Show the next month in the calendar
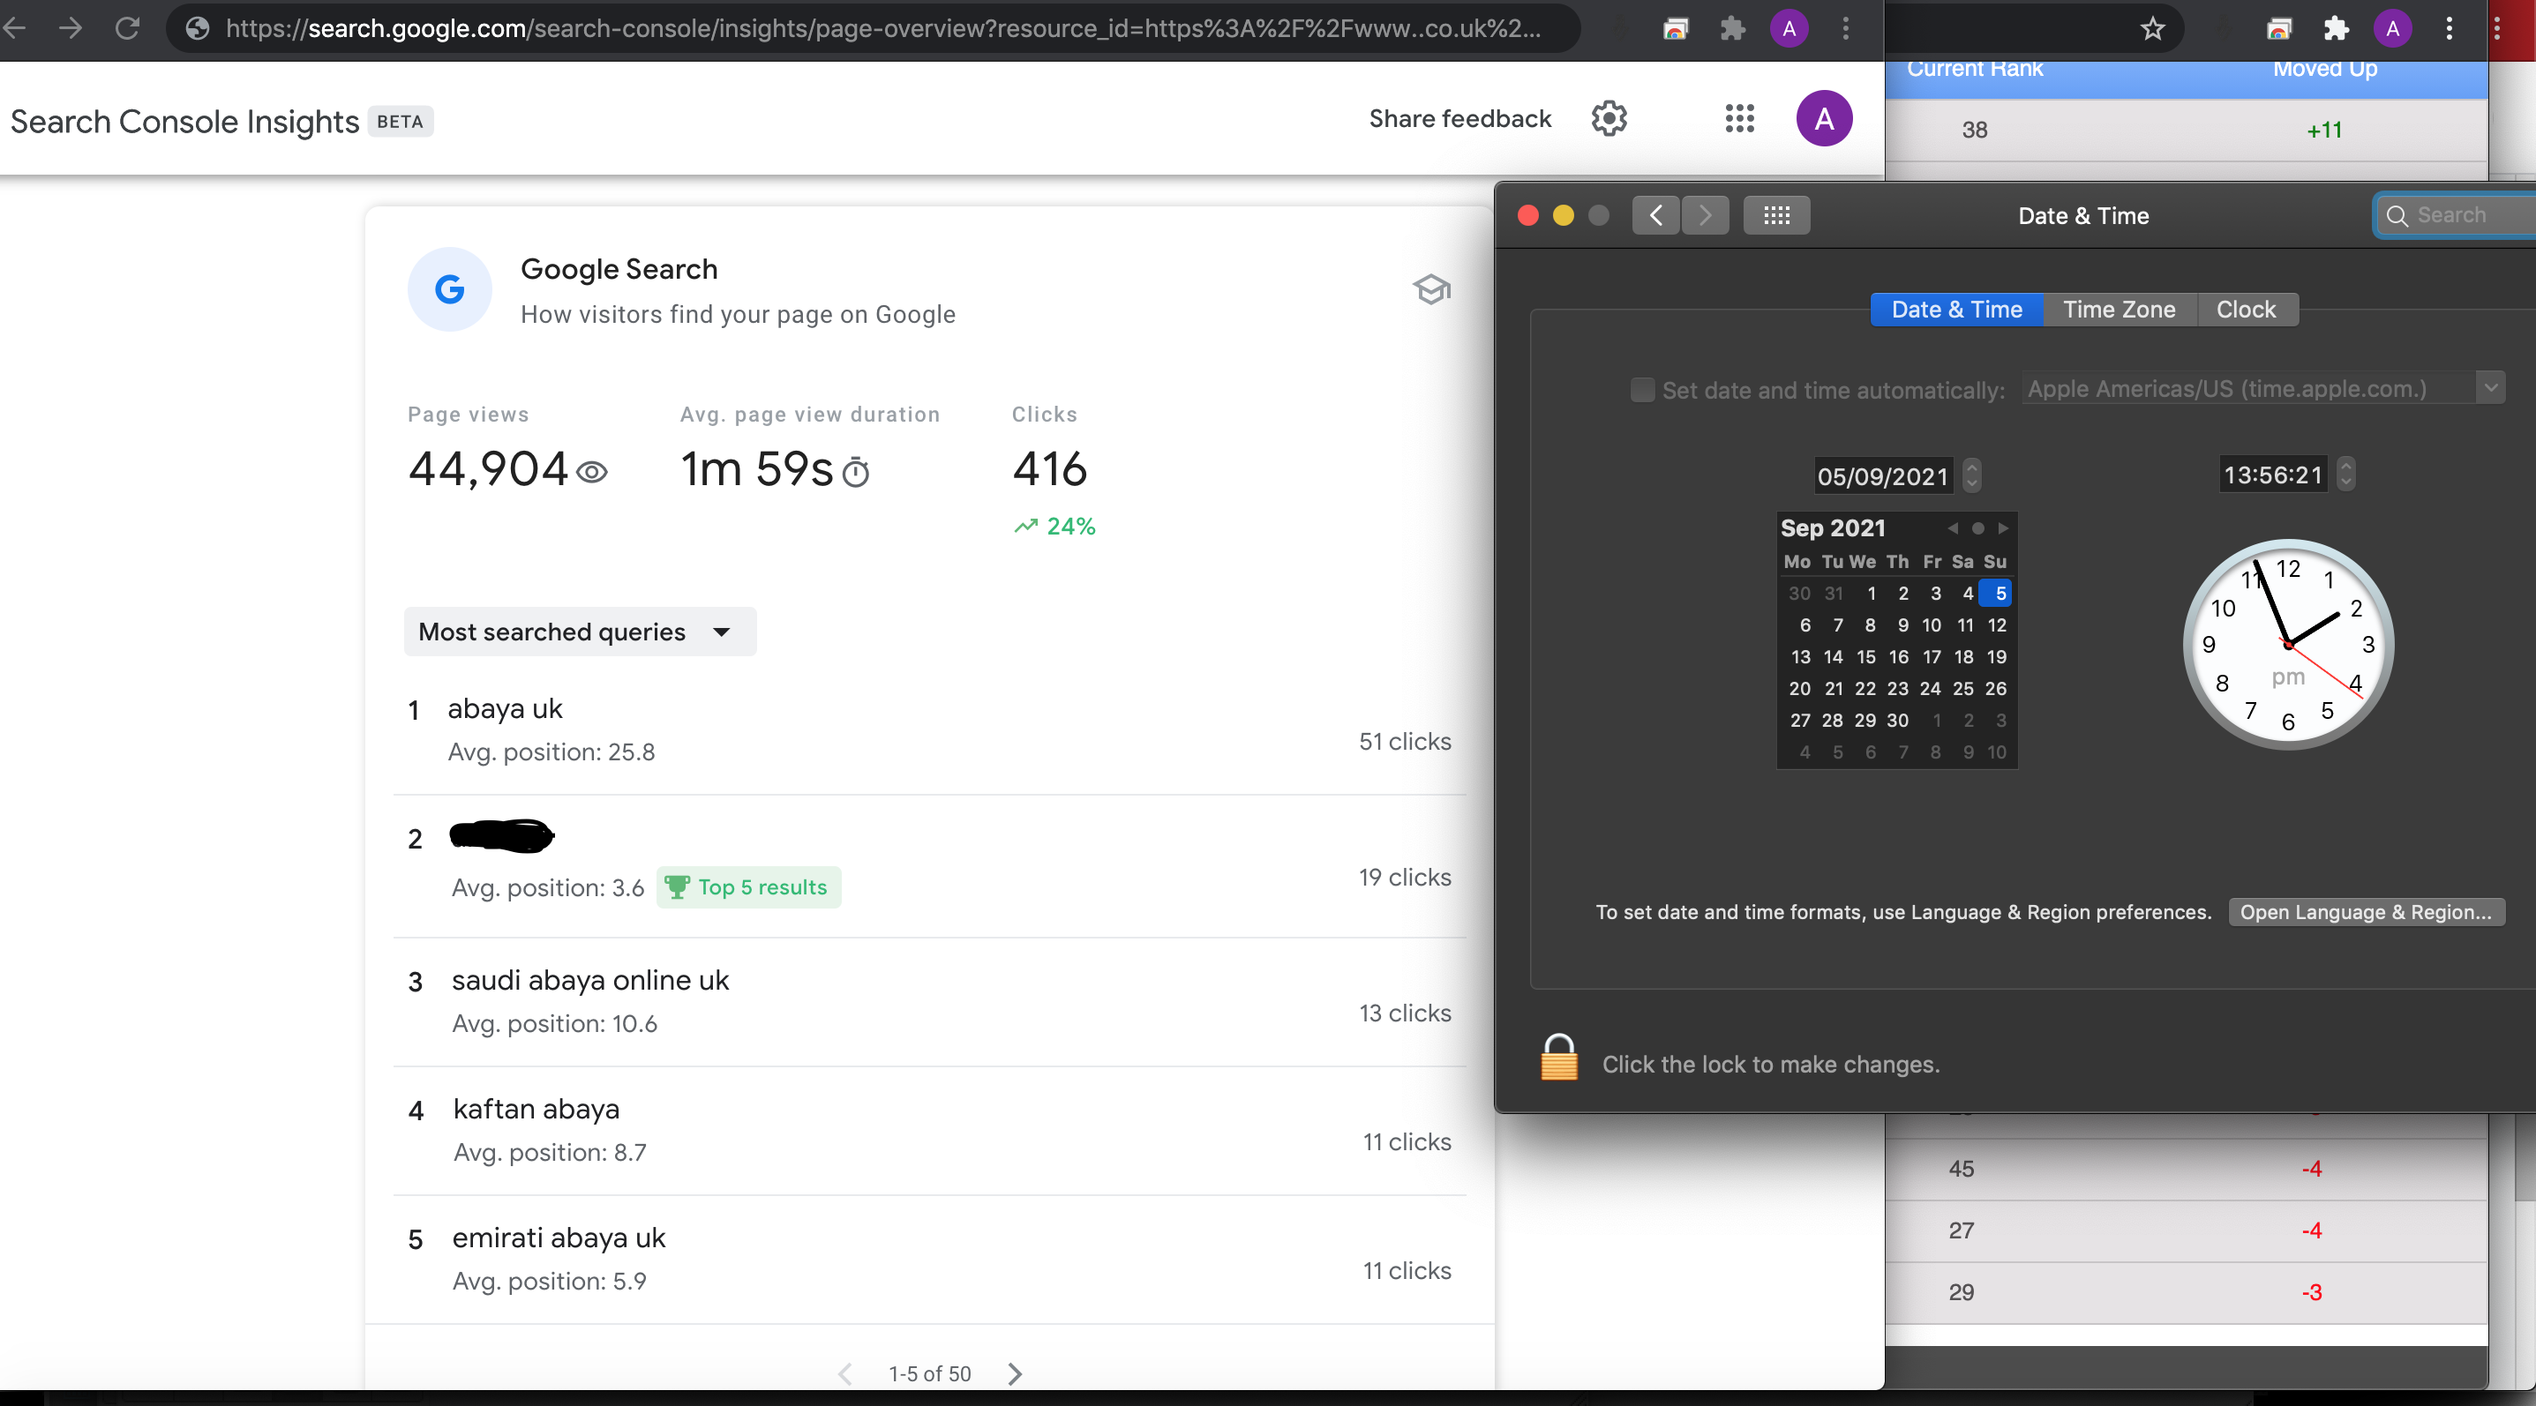This screenshot has width=2536, height=1406. (2002, 528)
